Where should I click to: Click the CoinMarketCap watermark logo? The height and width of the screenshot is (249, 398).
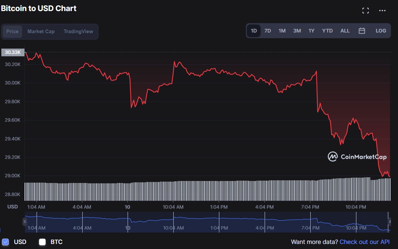pyautogui.click(x=357, y=157)
